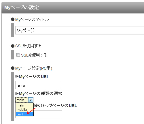Choose the mobile option in the list
This screenshot has height=124, width=144.
click(24, 110)
